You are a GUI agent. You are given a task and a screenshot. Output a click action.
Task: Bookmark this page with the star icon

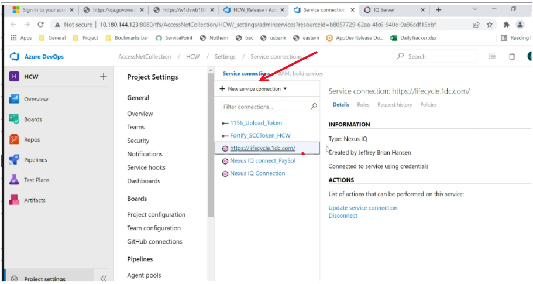[490, 25]
